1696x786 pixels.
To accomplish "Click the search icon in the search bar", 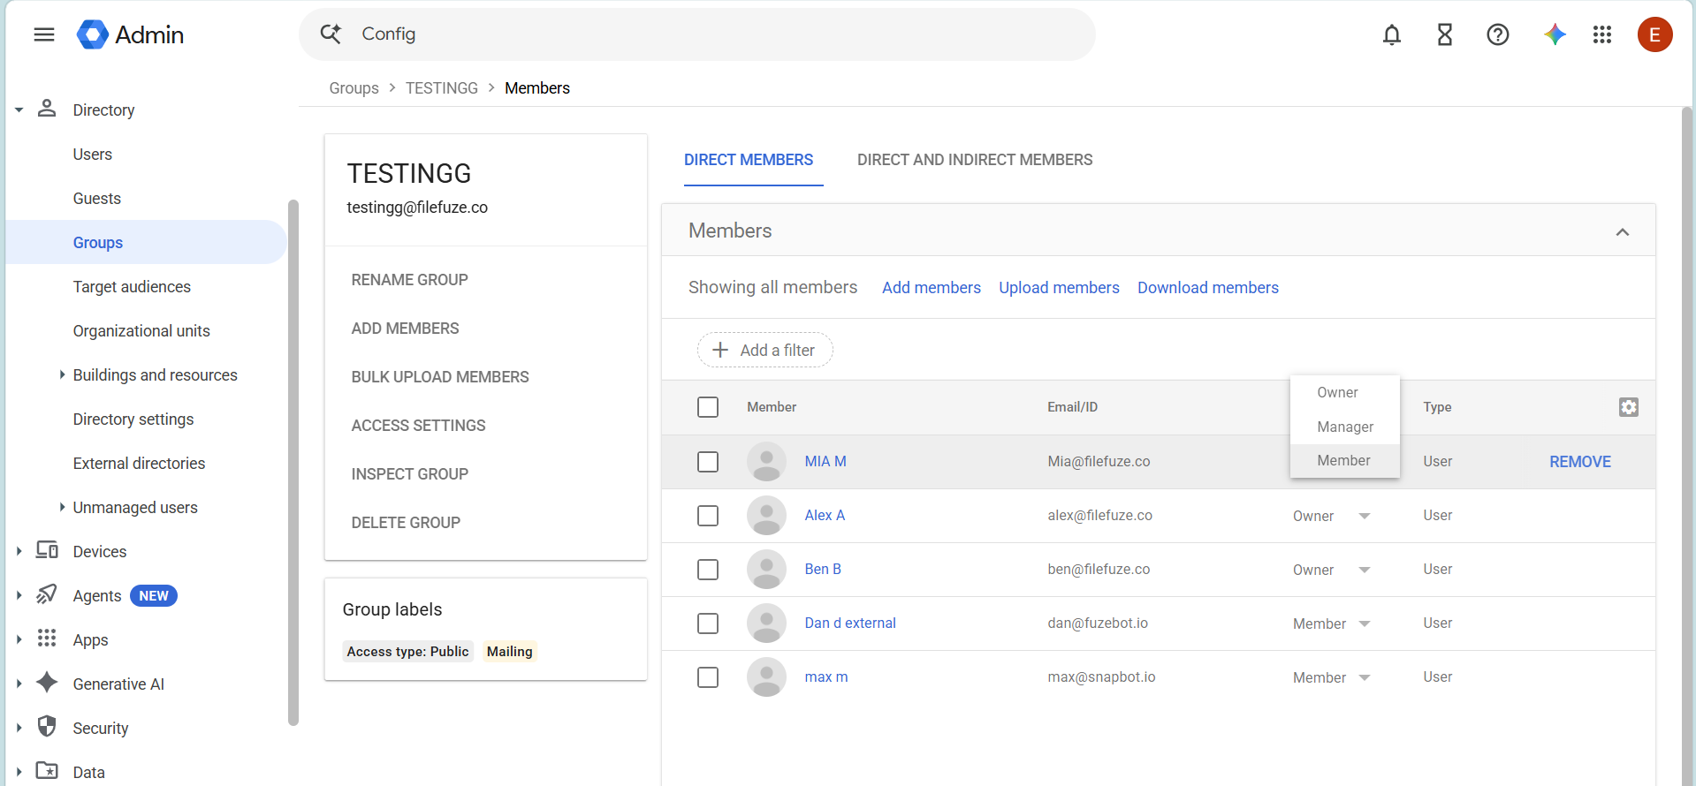I will coord(331,34).
